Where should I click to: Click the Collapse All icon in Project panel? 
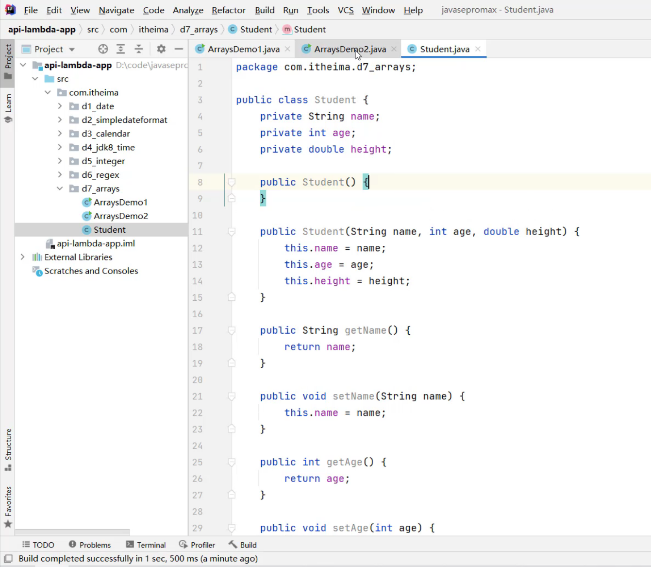139,49
